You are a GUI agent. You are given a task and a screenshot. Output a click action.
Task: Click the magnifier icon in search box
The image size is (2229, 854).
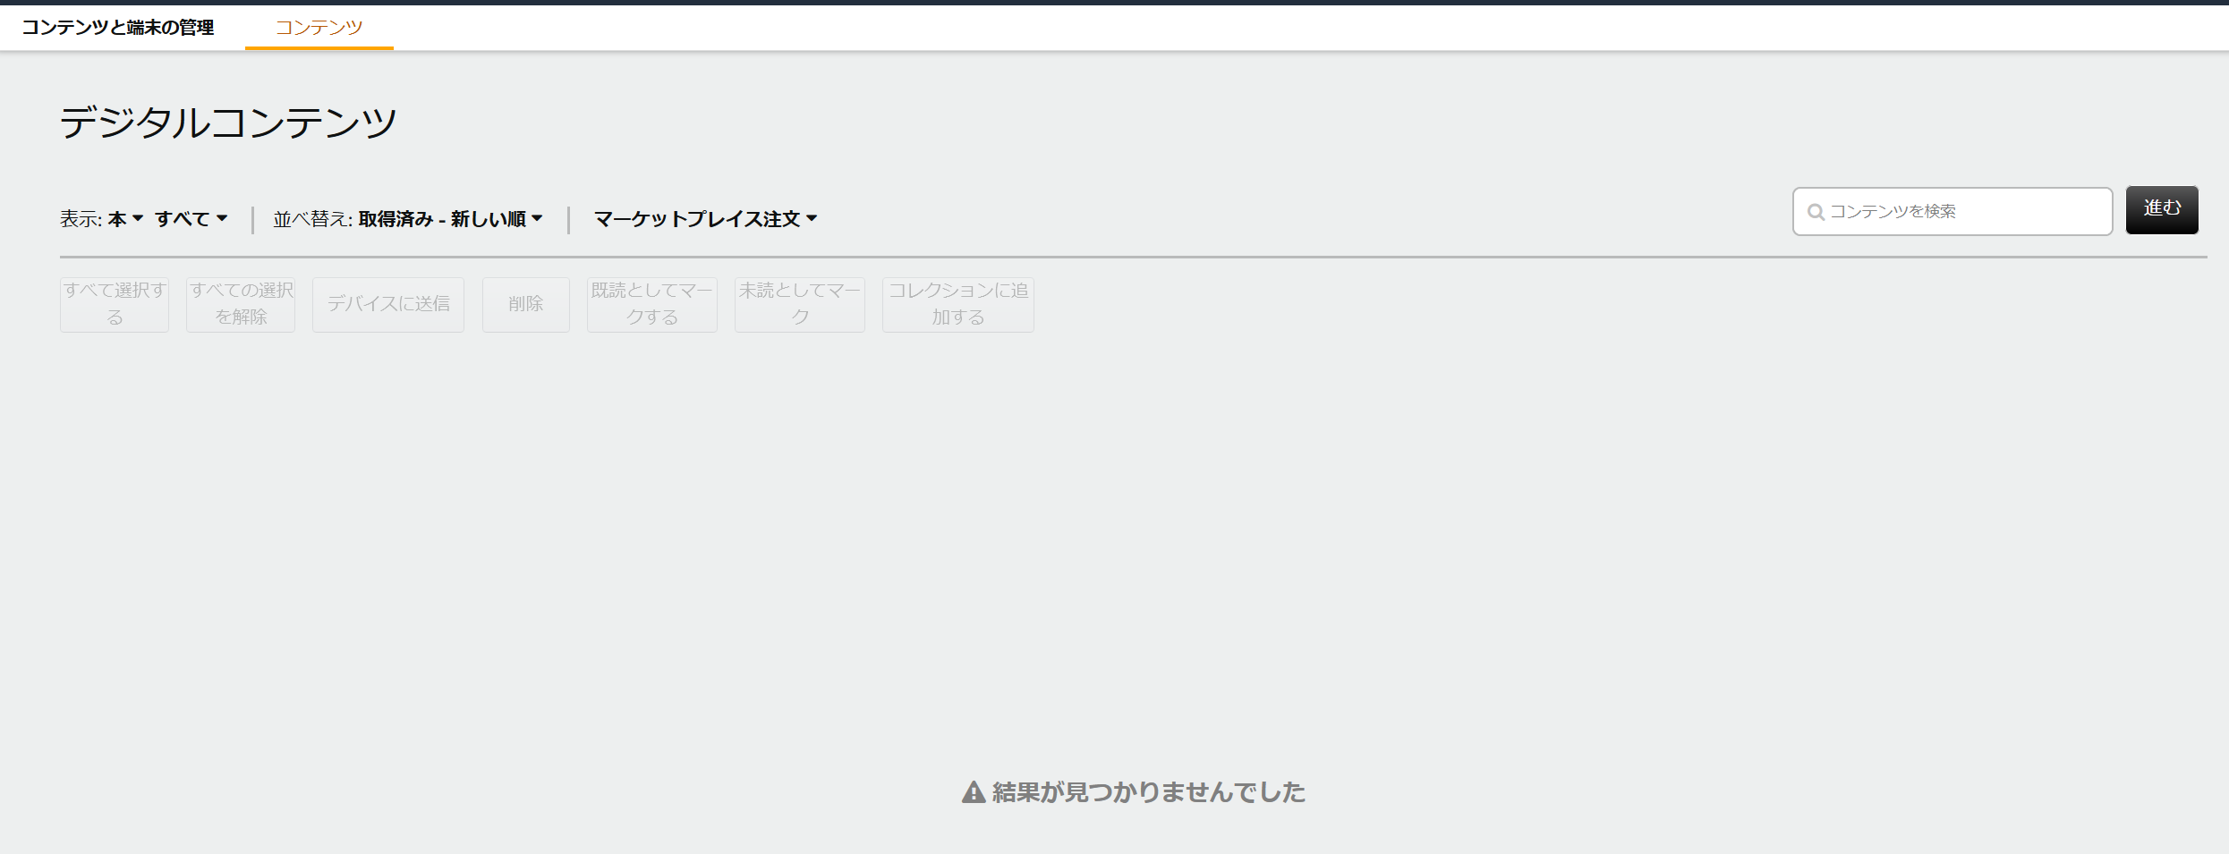[x=1816, y=212]
